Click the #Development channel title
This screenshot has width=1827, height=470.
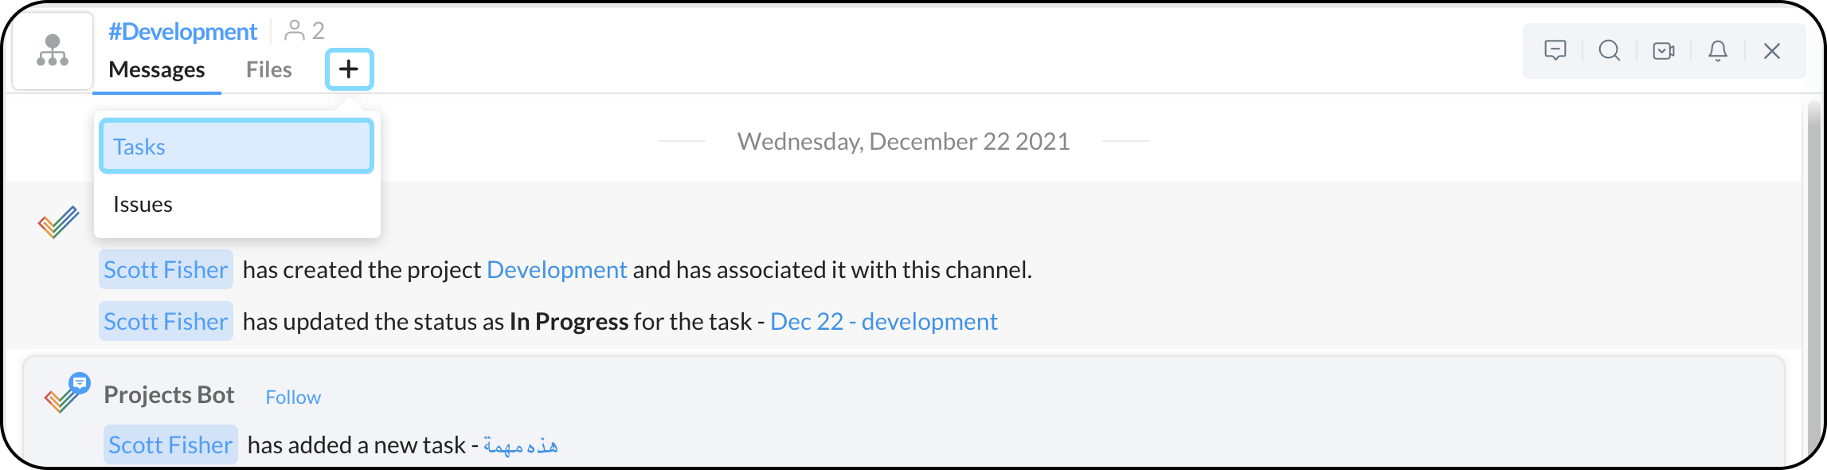point(182,32)
